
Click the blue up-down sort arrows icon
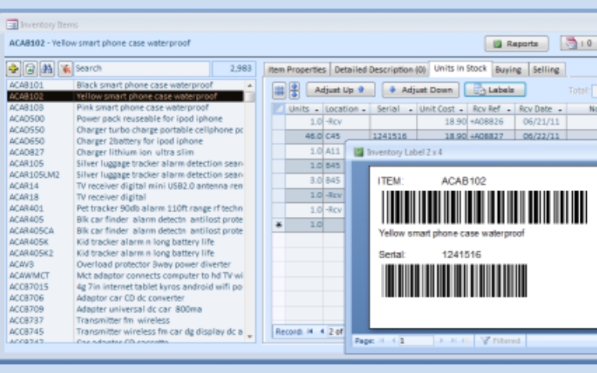[x=294, y=90]
